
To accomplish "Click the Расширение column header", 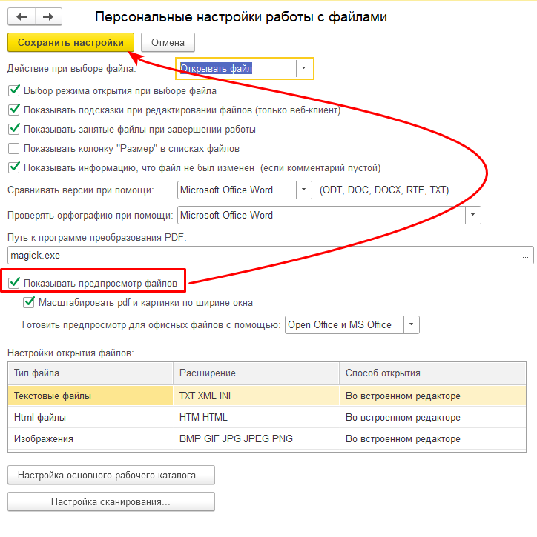I will 256,373.
